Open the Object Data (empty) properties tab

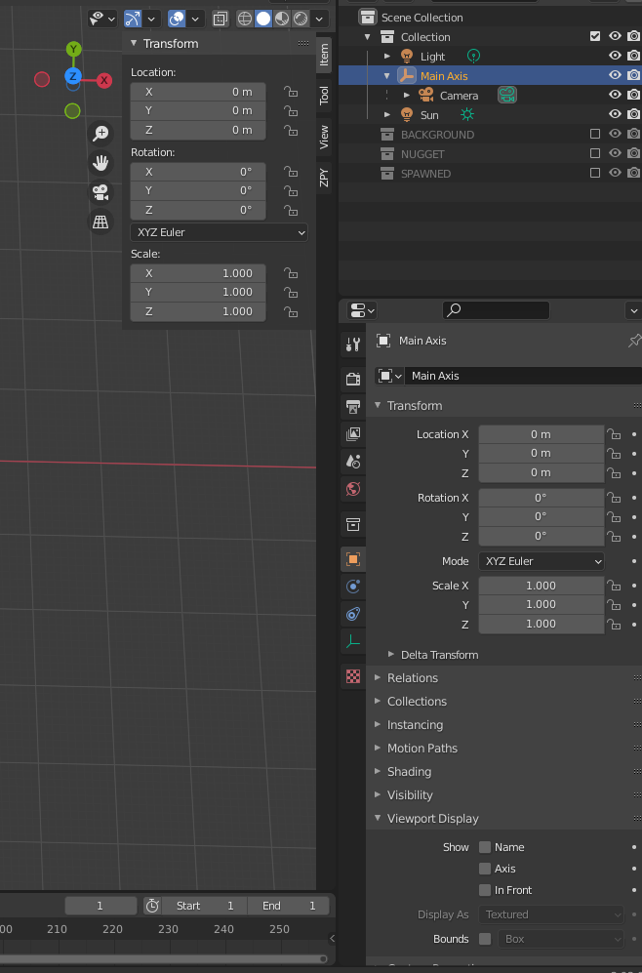pyautogui.click(x=353, y=641)
